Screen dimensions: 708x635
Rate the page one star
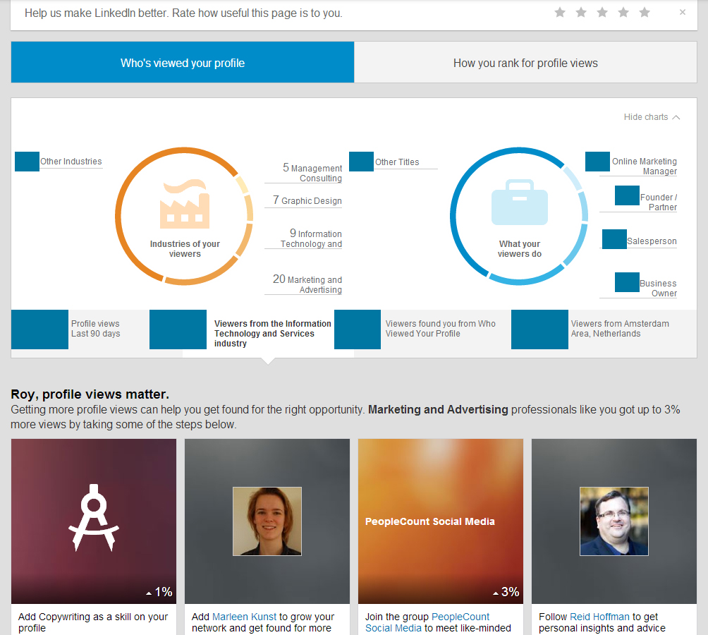[560, 12]
